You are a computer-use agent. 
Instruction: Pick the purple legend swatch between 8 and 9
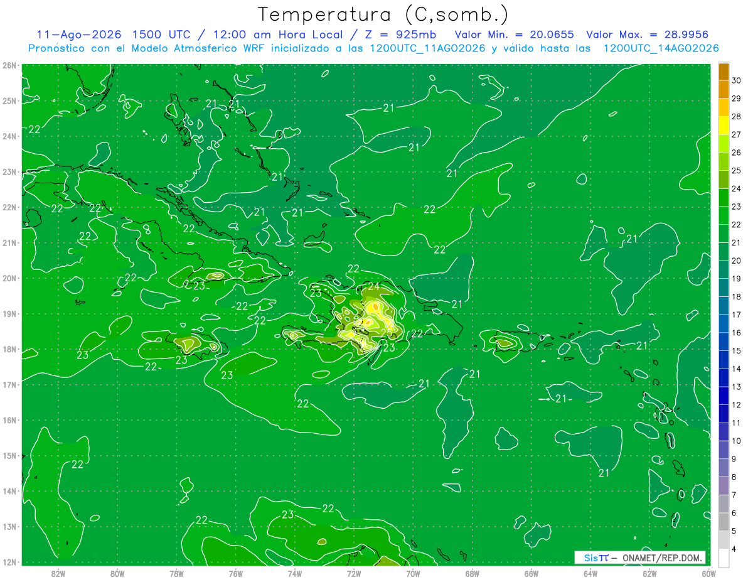pyautogui.click(x=724, y=468)
